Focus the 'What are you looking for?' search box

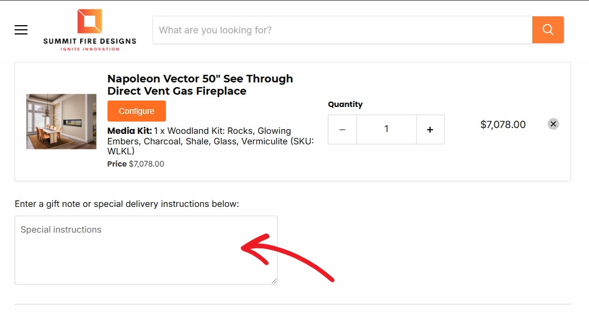(x=342, y=30)
